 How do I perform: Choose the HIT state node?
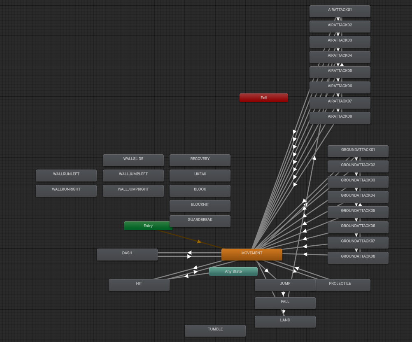coord(139,285)
